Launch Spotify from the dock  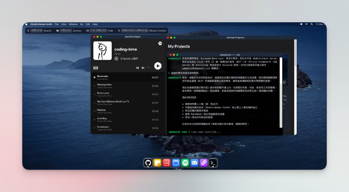click(185, 163)
